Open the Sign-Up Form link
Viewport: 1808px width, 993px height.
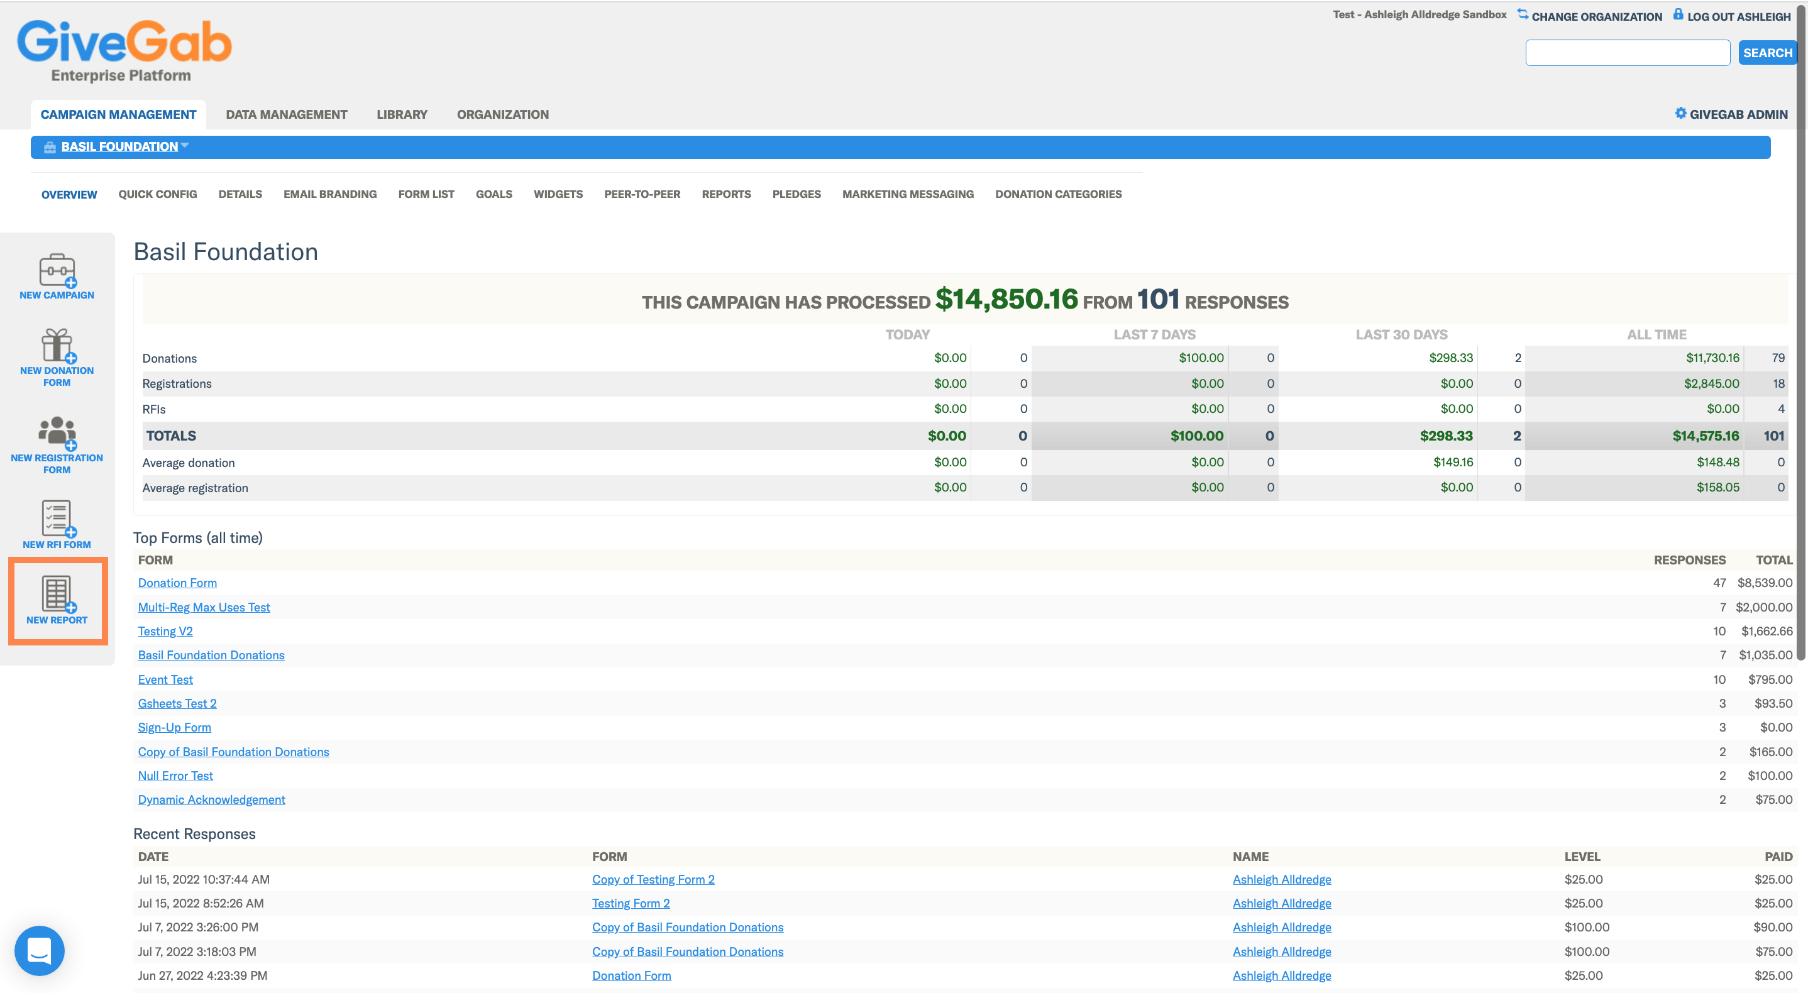(175, 727)
